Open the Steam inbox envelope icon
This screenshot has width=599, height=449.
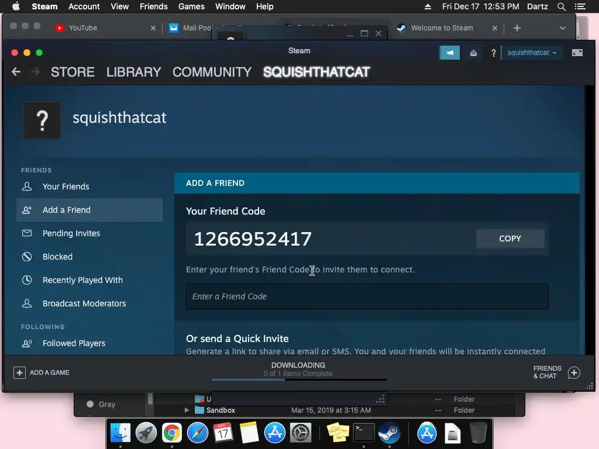pyautogui.click(x=473, y=53)
